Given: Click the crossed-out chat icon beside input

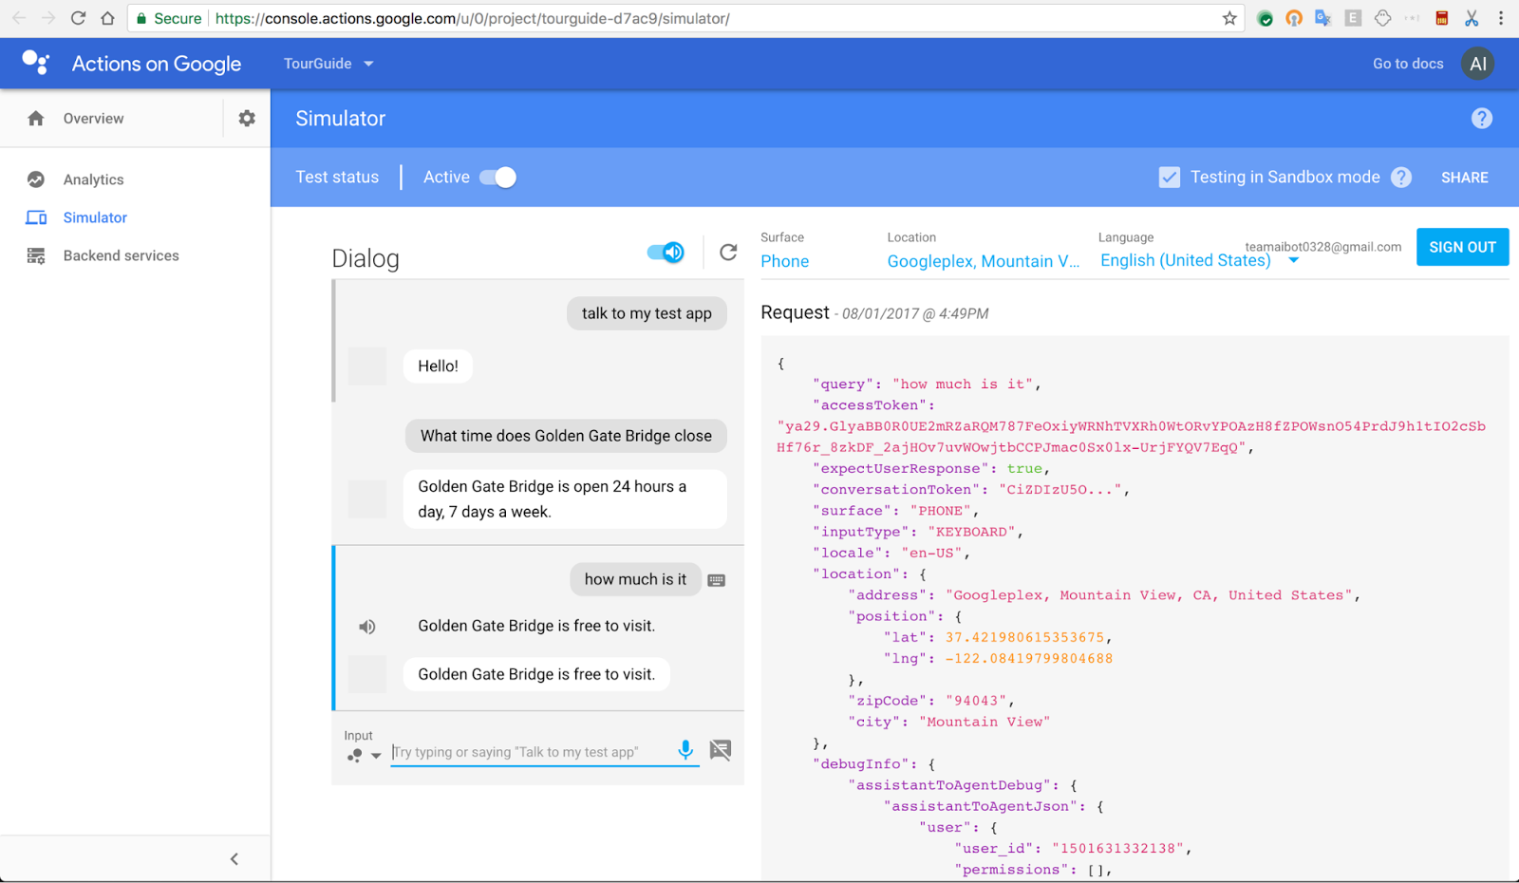Looking at the screenshot, I should [721, 750].
